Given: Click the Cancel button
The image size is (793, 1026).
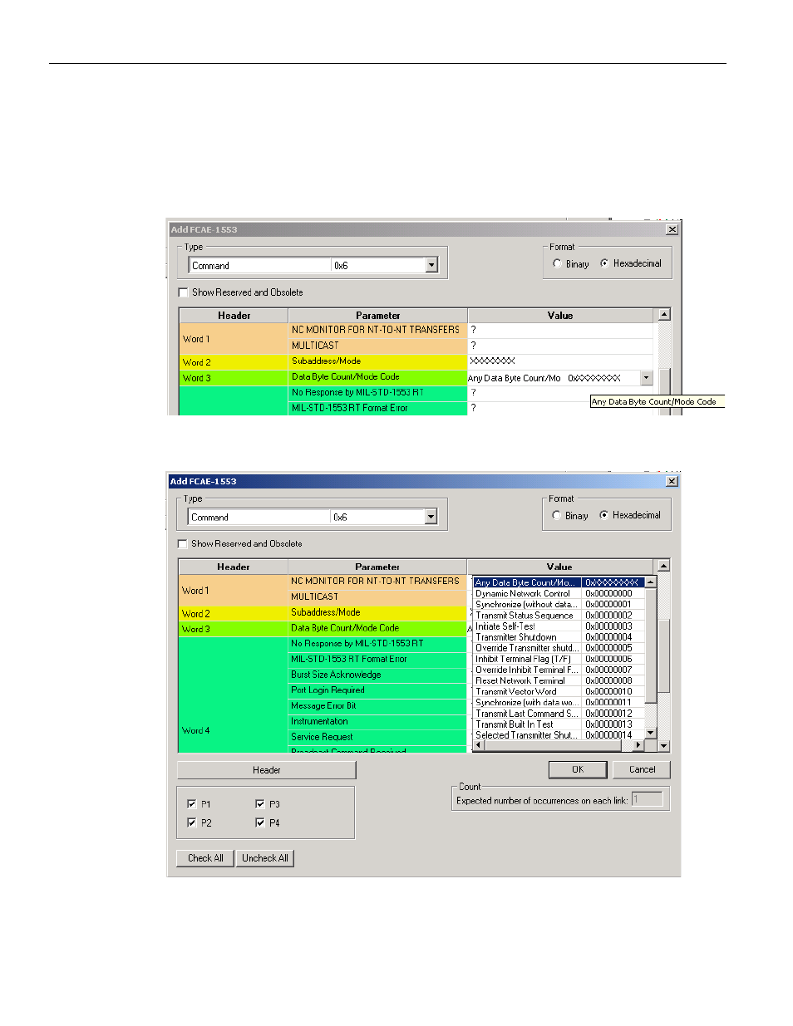Looking at the screenshot, I should (642, 770).
